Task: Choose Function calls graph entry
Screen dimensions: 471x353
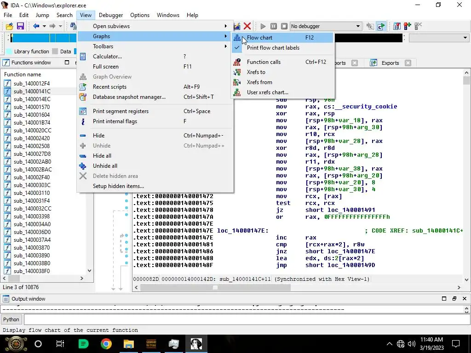Action: click(282, 62)
